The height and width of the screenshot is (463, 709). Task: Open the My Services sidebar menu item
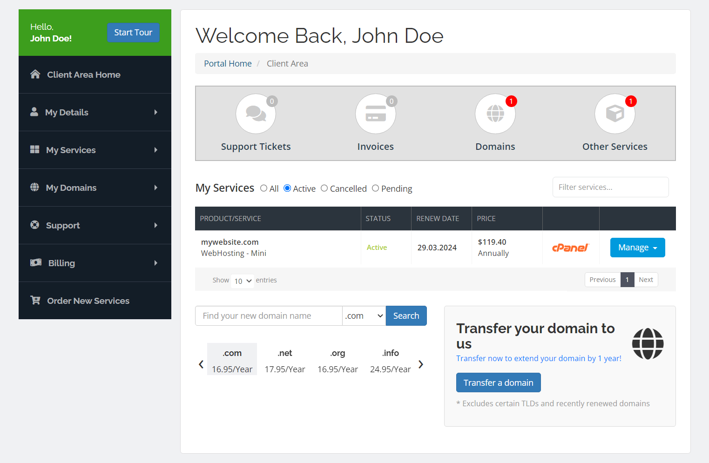point(95,150)
